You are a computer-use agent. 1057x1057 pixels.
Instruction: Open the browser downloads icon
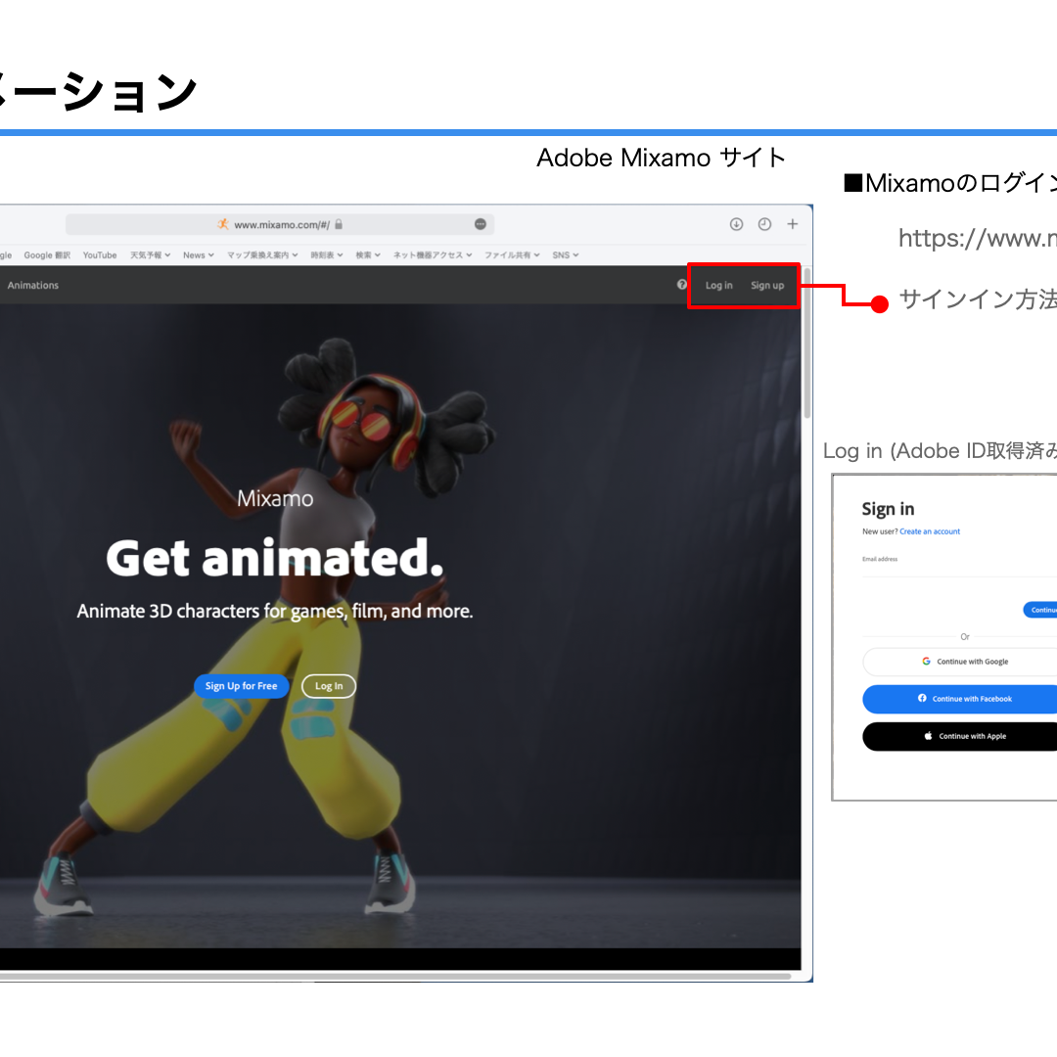(736, 224)
